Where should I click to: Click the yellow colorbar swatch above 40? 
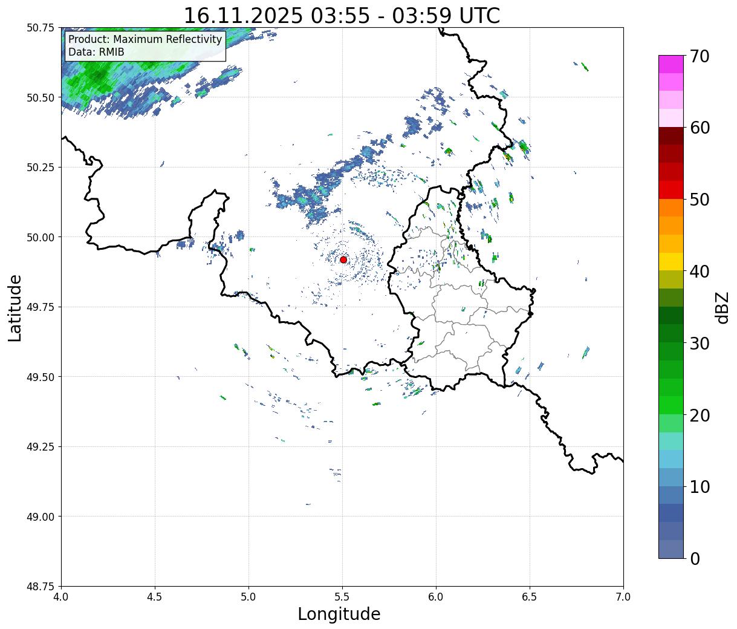pos(671,261)
